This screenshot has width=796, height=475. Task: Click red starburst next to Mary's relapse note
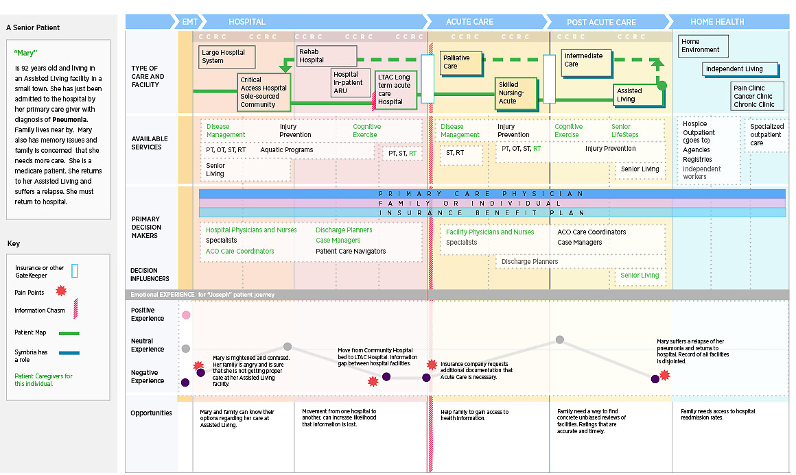coord(664,375)
